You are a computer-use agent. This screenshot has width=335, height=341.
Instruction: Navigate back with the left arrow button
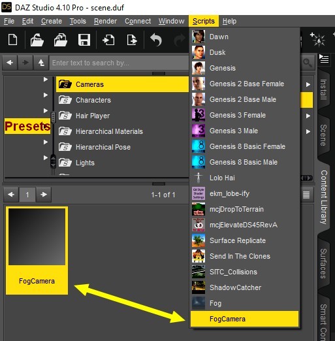[x=10, y=63]
